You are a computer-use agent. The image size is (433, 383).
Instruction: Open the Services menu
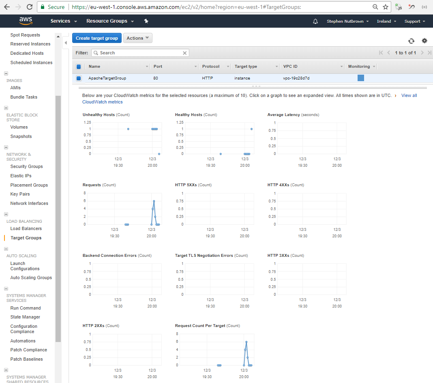64,21
